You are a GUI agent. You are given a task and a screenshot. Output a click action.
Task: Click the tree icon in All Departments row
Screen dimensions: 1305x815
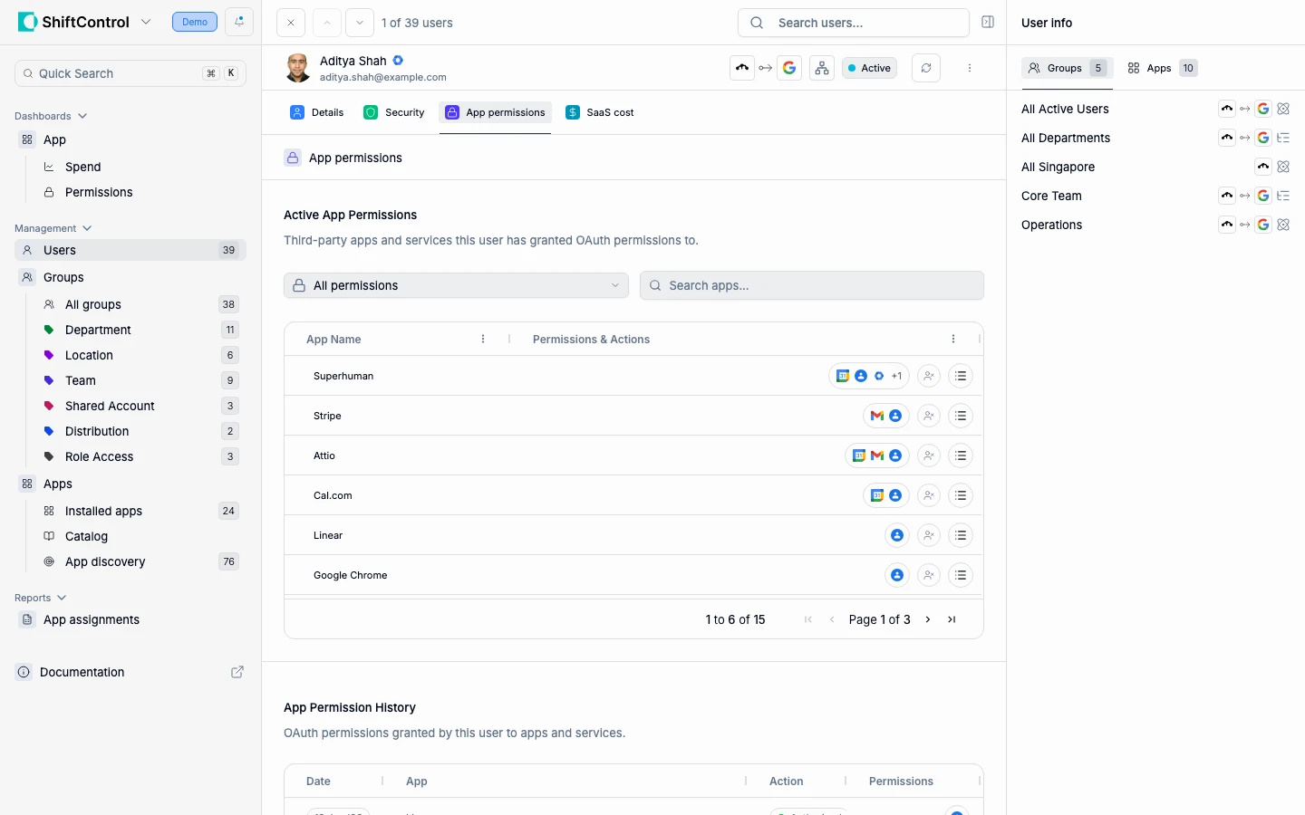(1283, 138)
